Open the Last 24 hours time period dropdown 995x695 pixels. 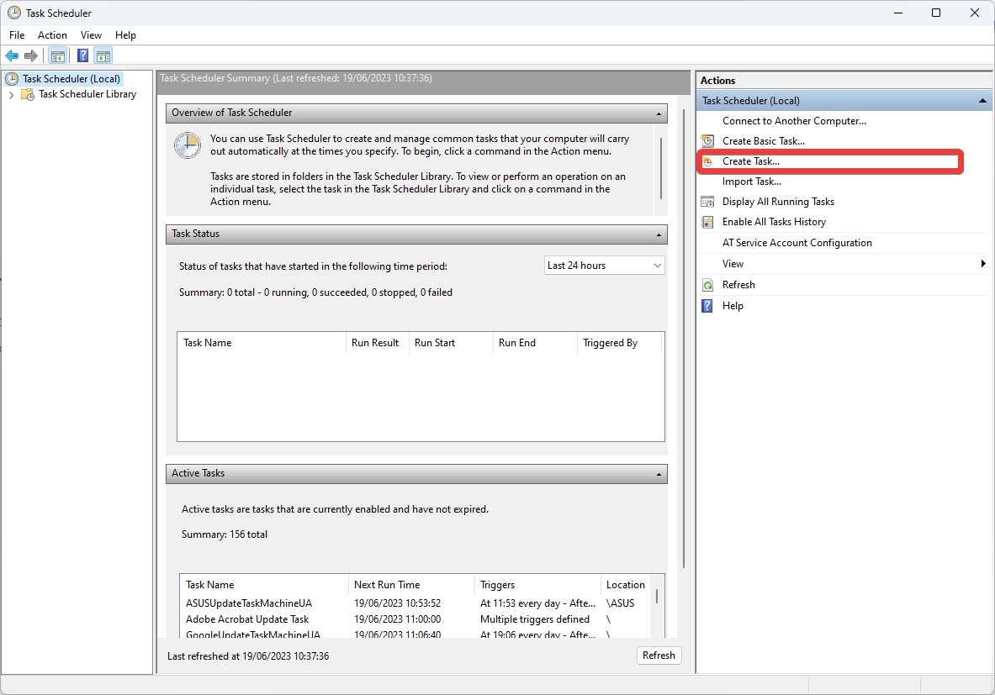[605, 266]
